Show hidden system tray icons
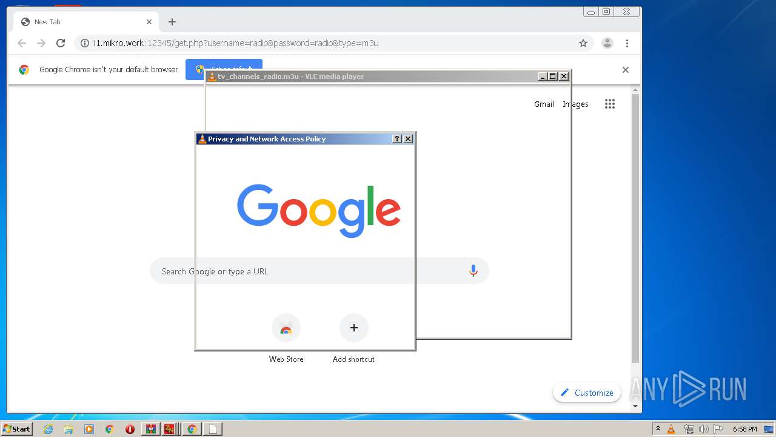Screen dimensions: 776x437 pyautogui.click(x=658, y=429)
